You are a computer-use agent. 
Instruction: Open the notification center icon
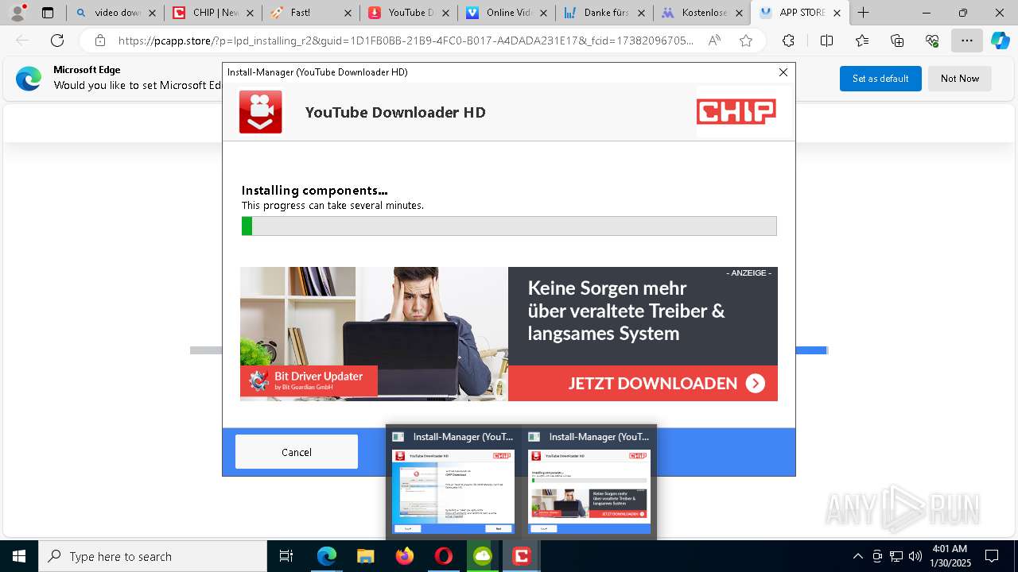[992, 556]
